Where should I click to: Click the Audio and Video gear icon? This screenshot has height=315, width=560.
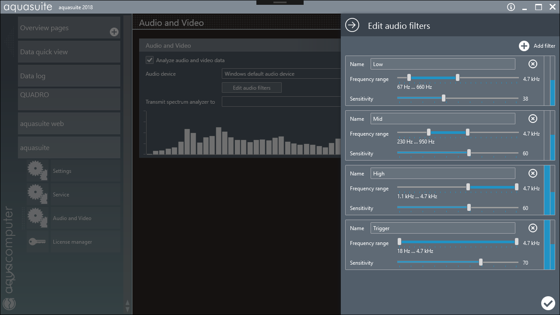pos(37,218)
